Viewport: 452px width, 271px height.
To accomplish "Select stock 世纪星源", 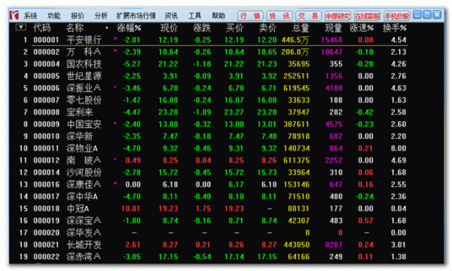I will pyautogui.click(x=84, y=76).
